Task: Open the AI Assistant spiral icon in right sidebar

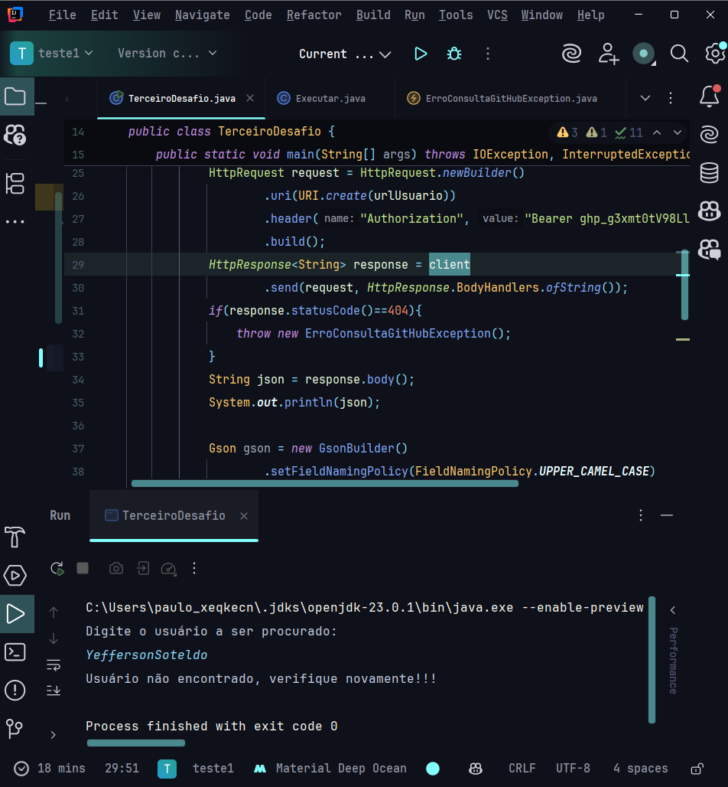Action: click(710, 135)
